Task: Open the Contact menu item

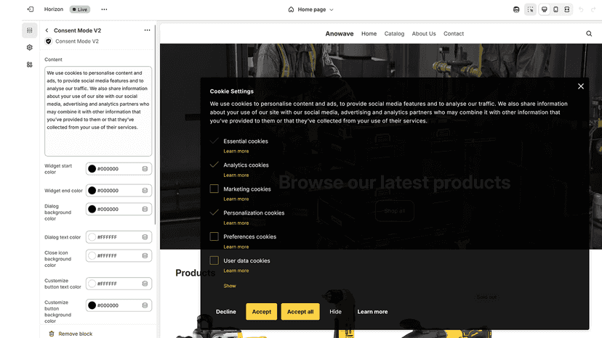Action: point(454,33)
